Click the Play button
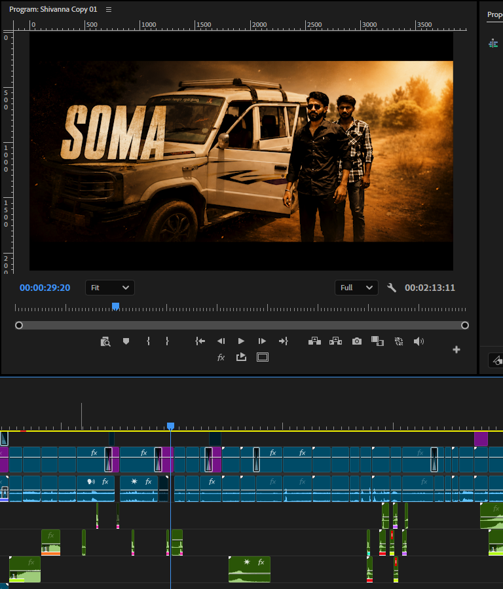503x589 pixels. (x=242, y=341)
